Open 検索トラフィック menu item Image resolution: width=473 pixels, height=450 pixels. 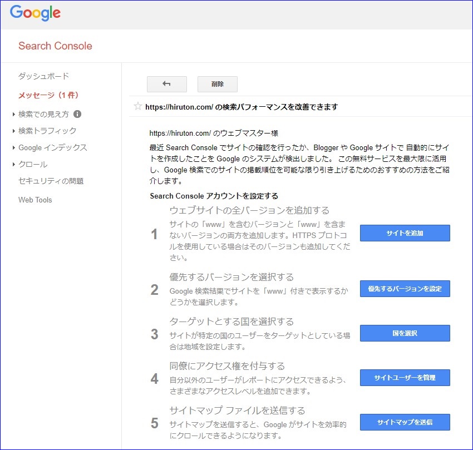(x=47, y=131)
